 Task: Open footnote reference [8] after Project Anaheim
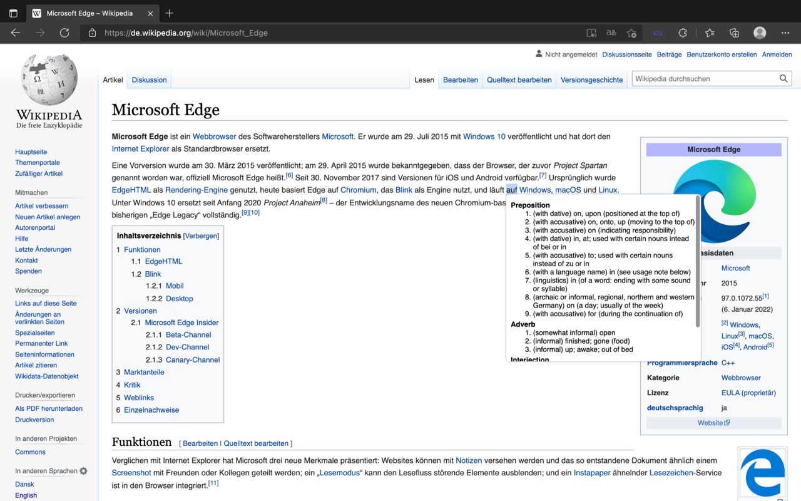click(x=324, y=200)
